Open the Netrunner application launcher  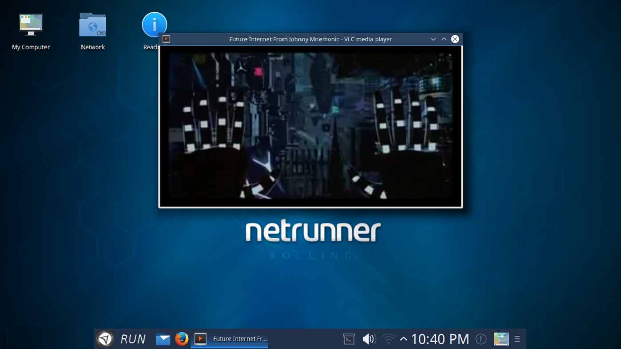pos(105,338)
